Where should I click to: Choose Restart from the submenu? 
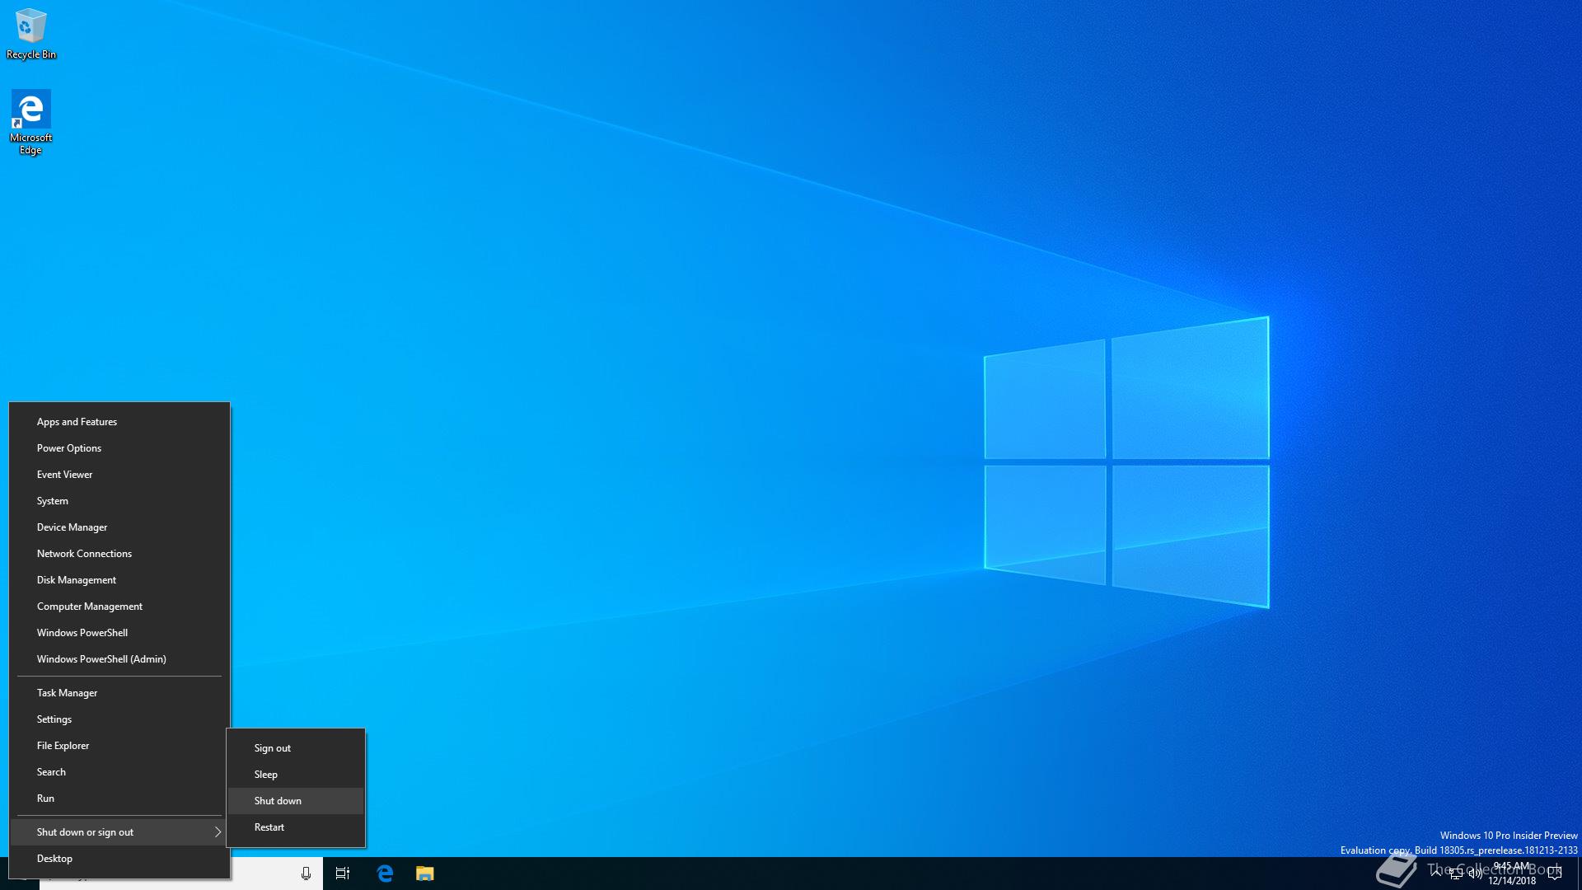pos(296,827)
